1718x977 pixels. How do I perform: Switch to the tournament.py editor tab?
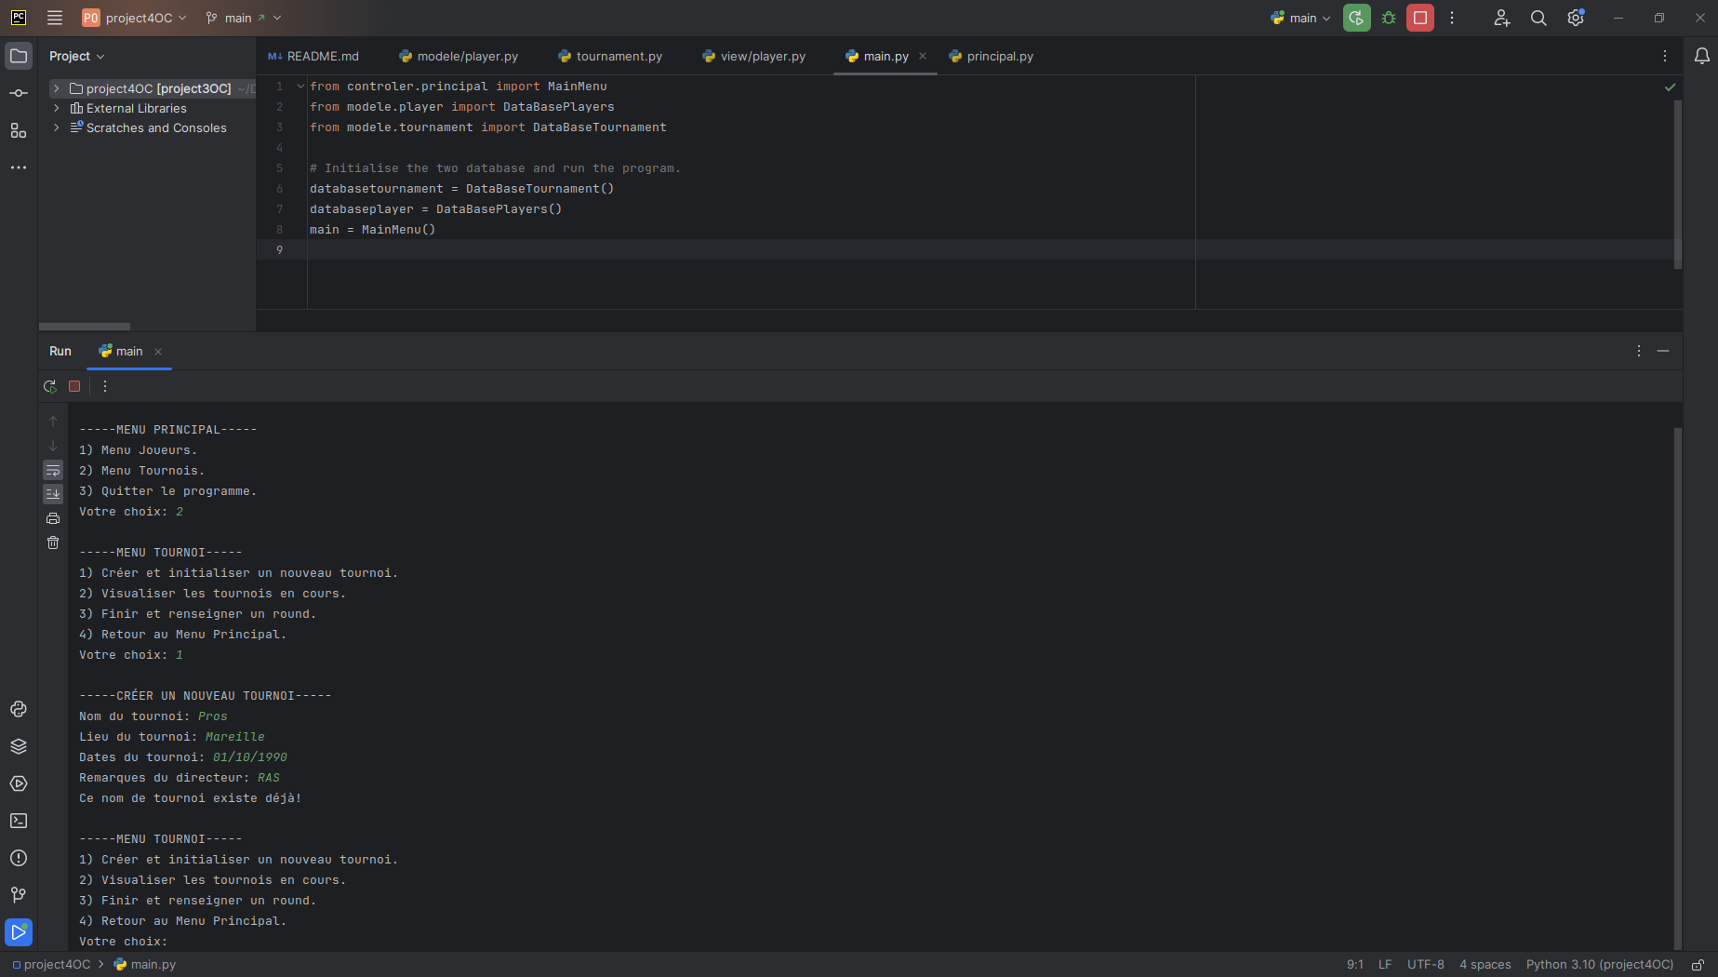610,56
